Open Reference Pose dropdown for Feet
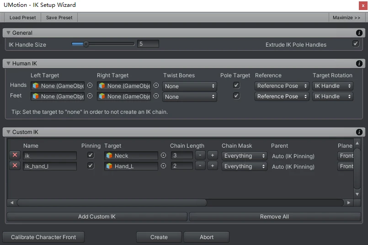The image size is (368, 245). pos(282,96)
